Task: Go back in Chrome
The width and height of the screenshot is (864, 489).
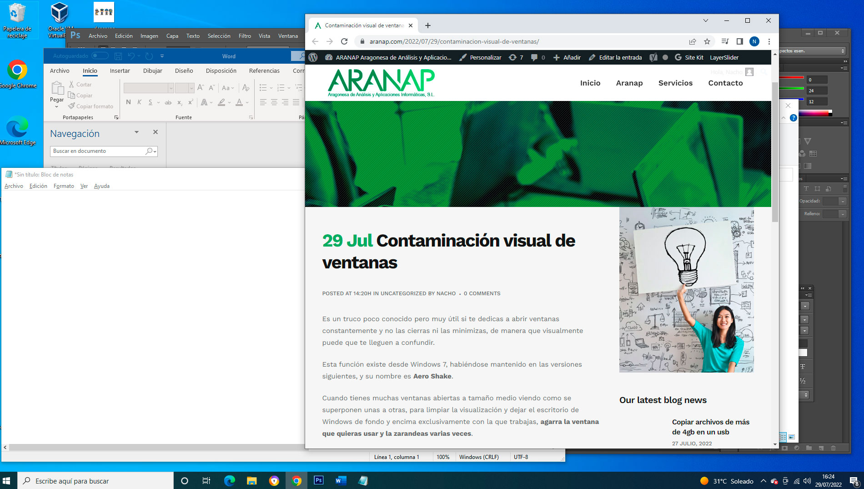Action: (315, 41)
